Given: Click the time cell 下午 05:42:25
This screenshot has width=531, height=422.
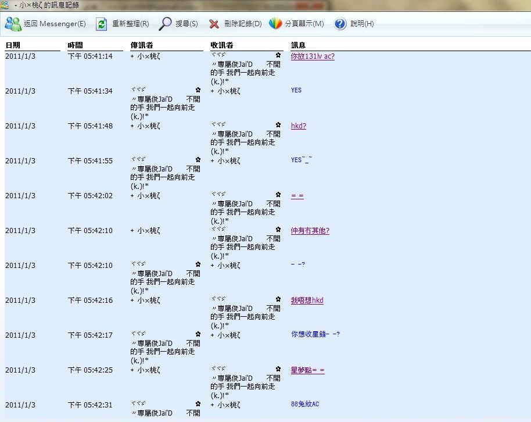Looking at the screenshot, I should 90,370.
